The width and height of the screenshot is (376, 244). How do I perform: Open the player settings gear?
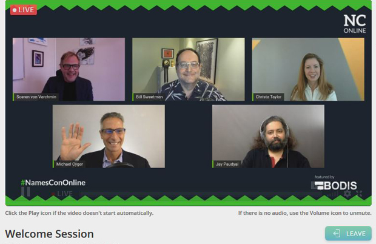point(347,194)
